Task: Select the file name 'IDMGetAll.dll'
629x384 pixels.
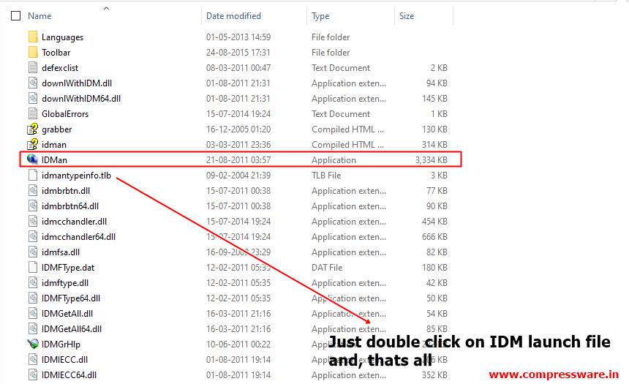Action: coord(67,313)
